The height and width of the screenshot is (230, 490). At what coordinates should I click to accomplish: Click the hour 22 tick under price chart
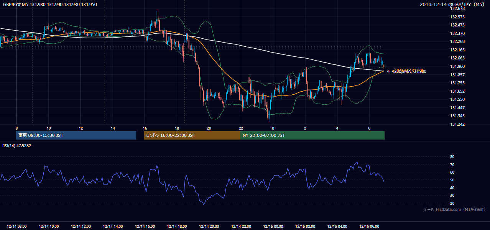pyautogui.click(x=241, y=128)
